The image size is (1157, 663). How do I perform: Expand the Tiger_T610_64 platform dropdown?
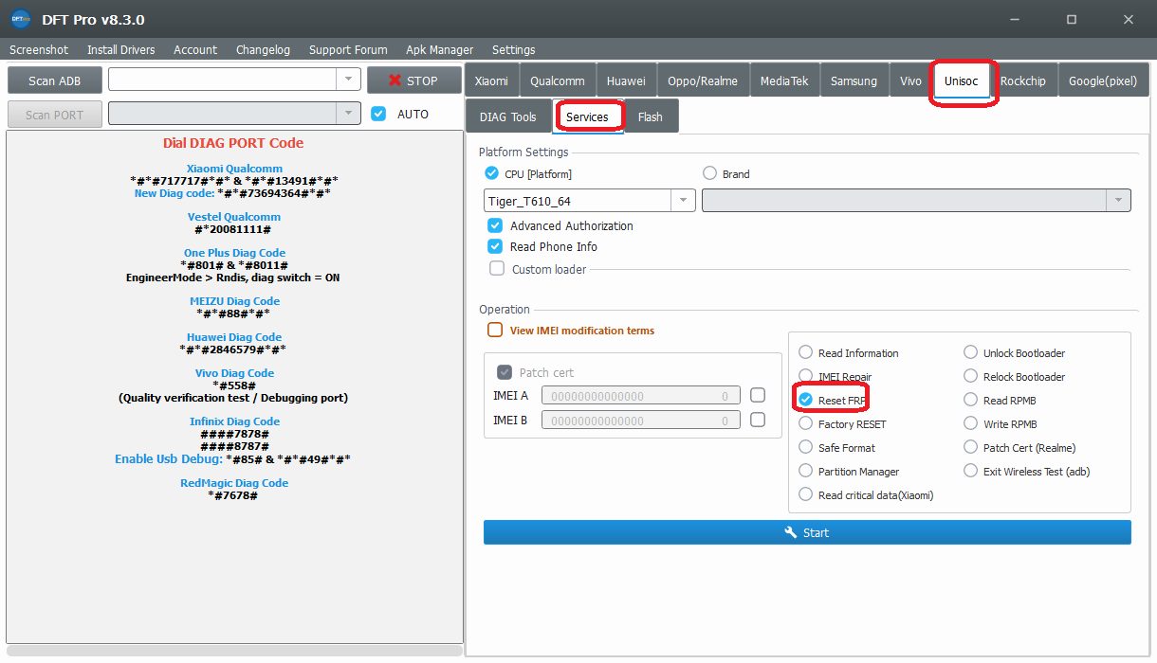point(683,201)
